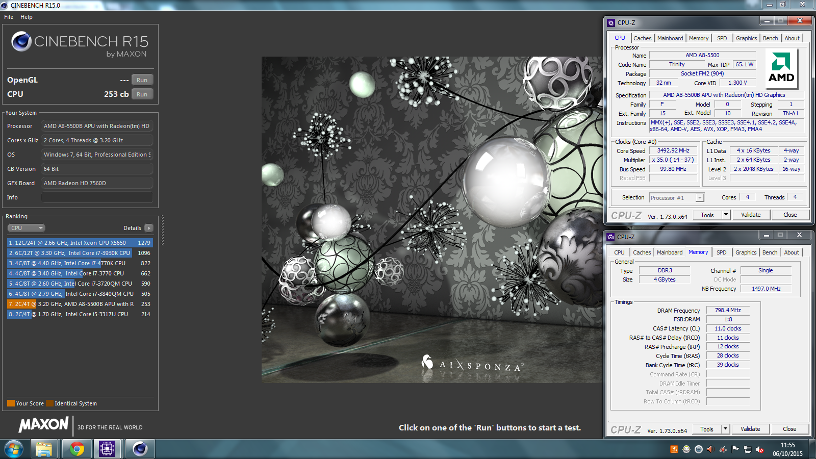The image size is (816, 459).
Task: Open SPD tab in the lower CPU-Z window
Action: [x=721, y=252]
